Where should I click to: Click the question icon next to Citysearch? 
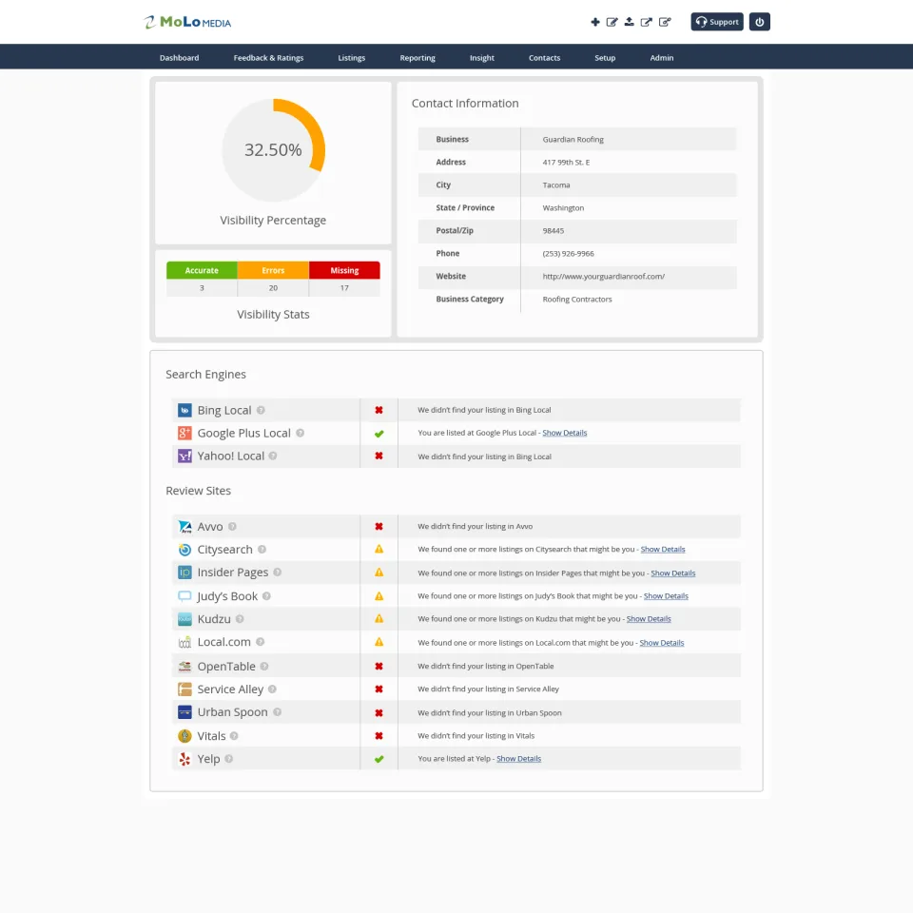click(x=262, y=549)
